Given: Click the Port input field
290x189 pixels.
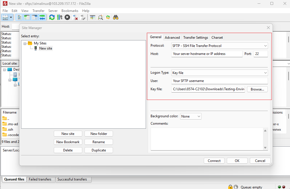Looking at the screenshot, I should 261,54.
